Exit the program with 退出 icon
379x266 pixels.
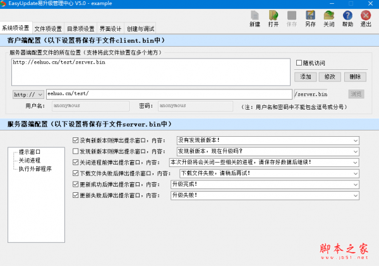[x=366, y=18]
